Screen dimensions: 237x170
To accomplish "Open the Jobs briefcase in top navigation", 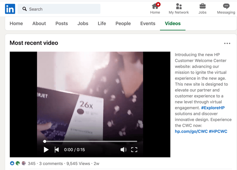I will [202, 9].
